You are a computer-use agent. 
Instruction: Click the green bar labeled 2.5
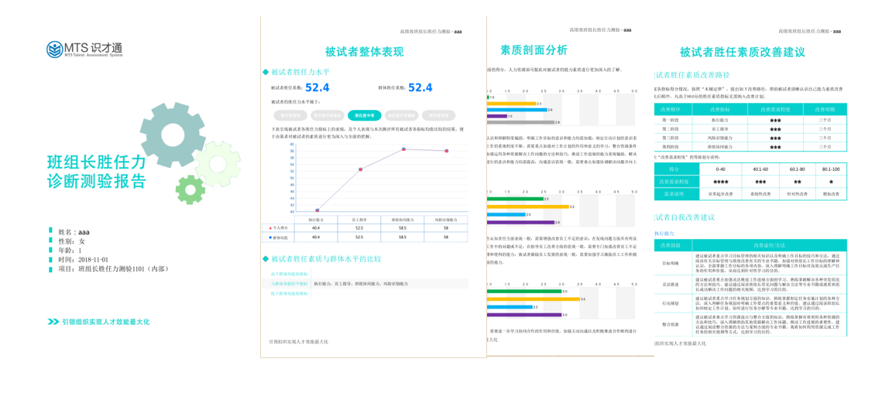pyautogui.click(x=515, y=199)
